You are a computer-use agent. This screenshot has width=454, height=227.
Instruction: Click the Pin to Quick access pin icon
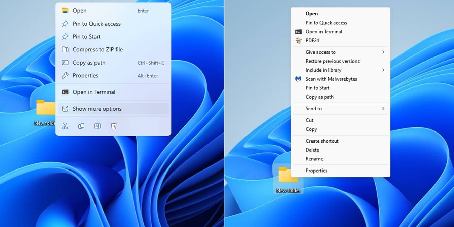coord(65,24)
